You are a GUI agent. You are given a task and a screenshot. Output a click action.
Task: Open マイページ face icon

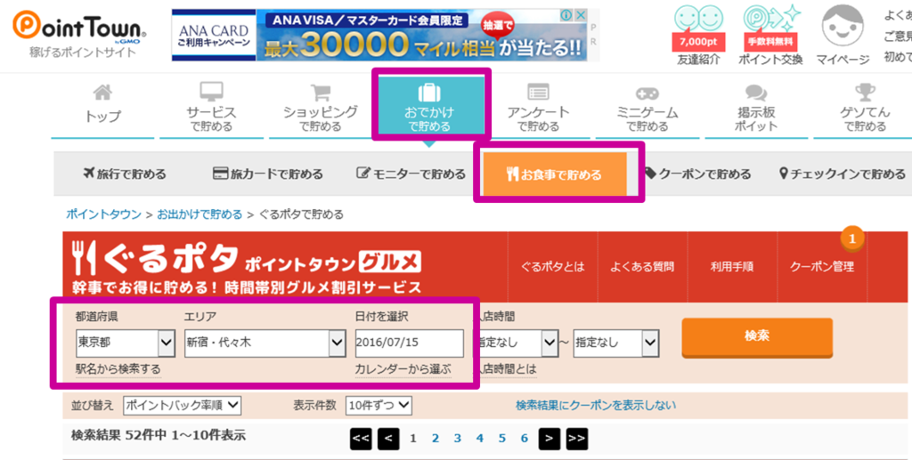pos(843,25)
